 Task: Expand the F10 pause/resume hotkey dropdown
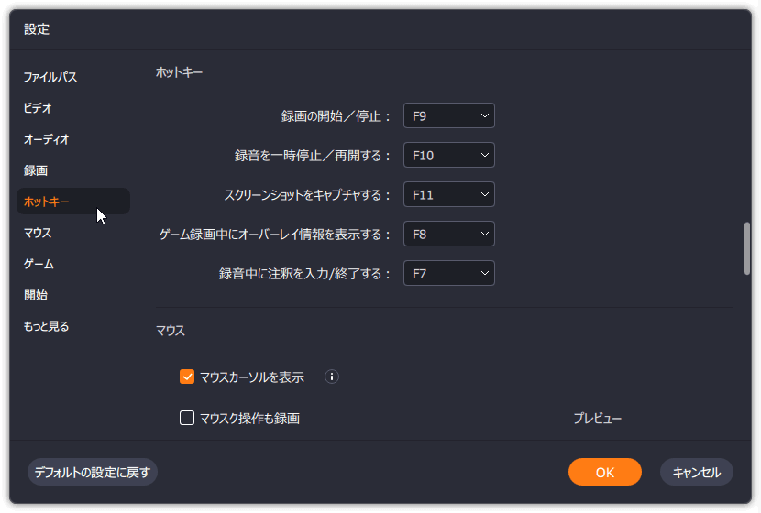point(448,156)
